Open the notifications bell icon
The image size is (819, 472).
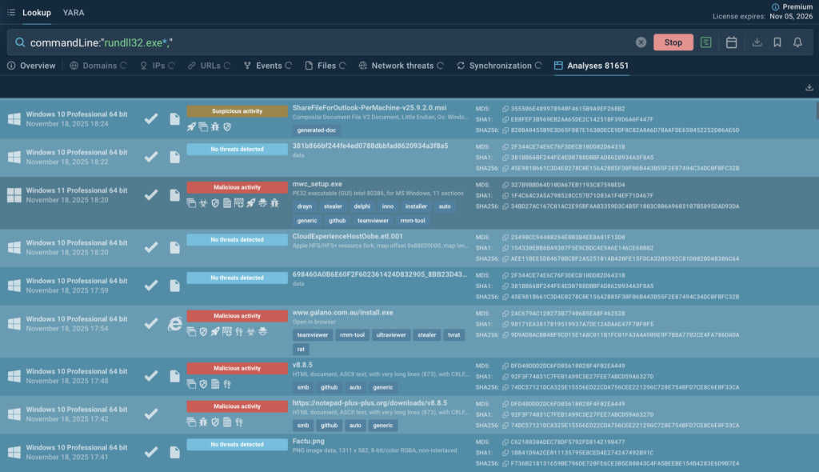point(797,42)
